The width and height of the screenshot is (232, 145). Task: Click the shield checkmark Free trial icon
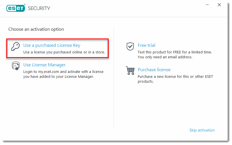130,46
